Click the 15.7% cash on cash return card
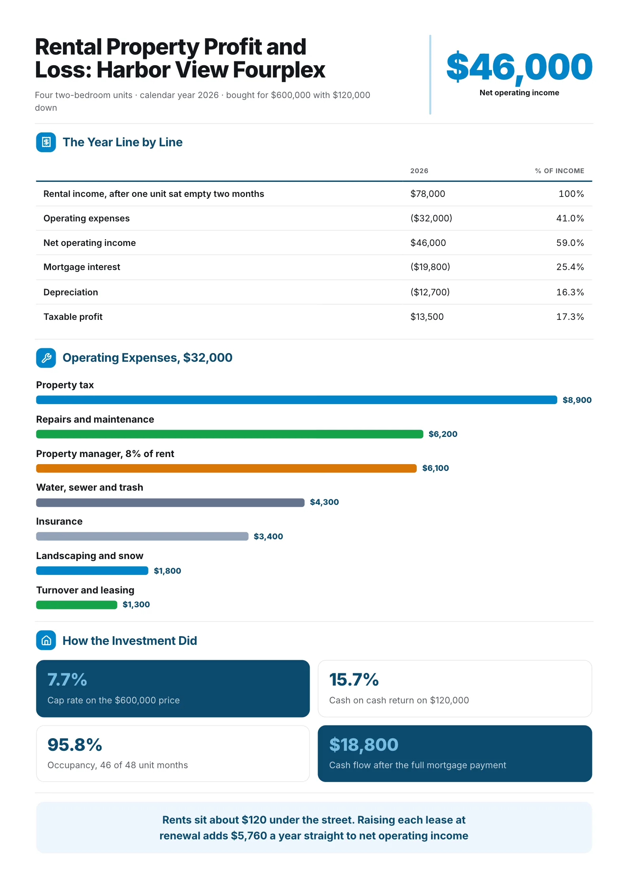This screenshot has height=888, width=628. (455, 688)
